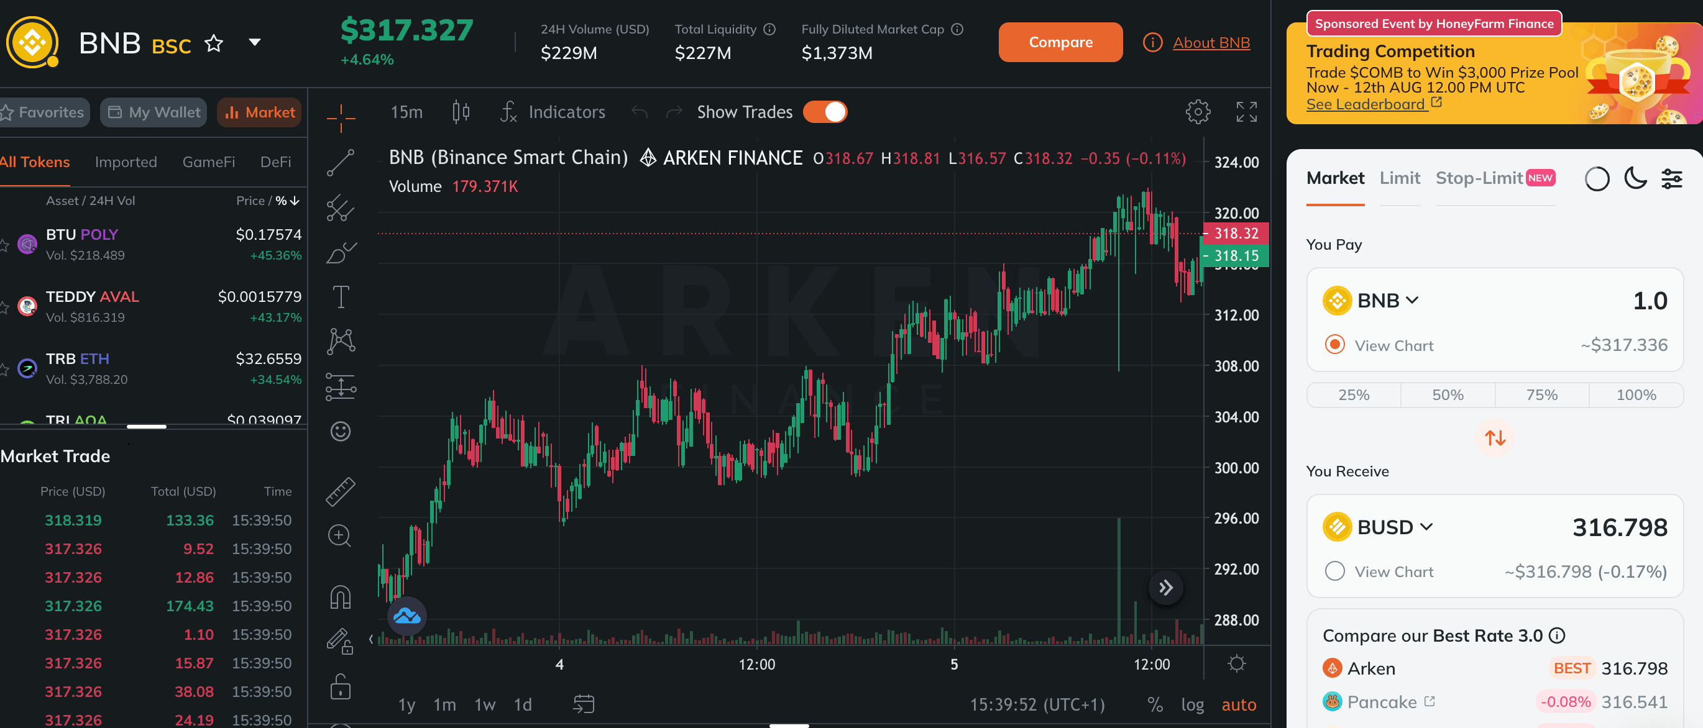1703x728 pixels.
Task: Select the ruler measure tool
Action: click(x=341, y=491)
